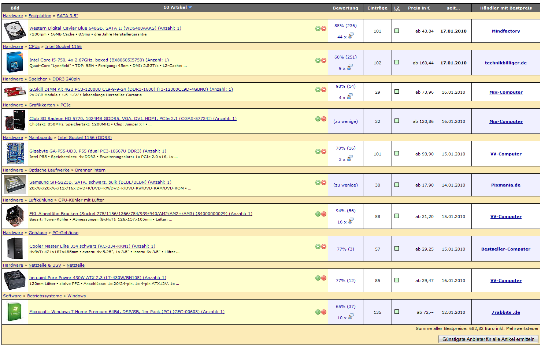The height and width of the screenshot is (346, 541).
Task: Sort by Einträge column header
Action: click(x=377, y=8)
